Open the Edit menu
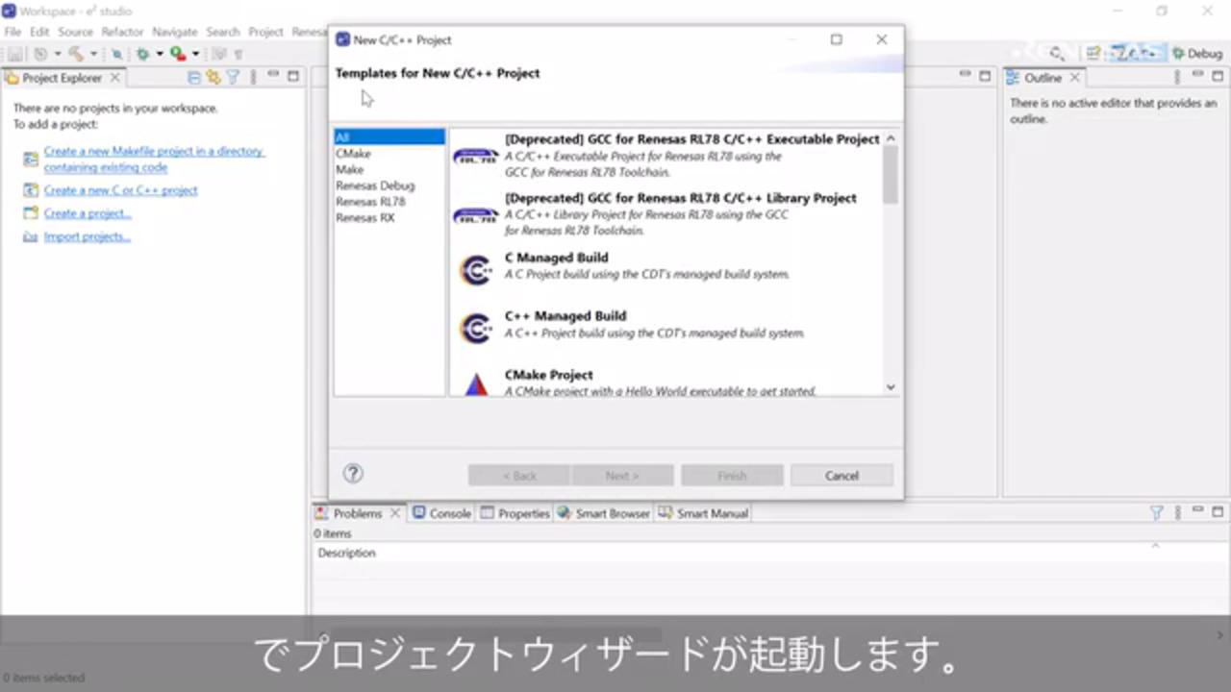Viewport: 1231px width, 692px height. click(39, 32)
